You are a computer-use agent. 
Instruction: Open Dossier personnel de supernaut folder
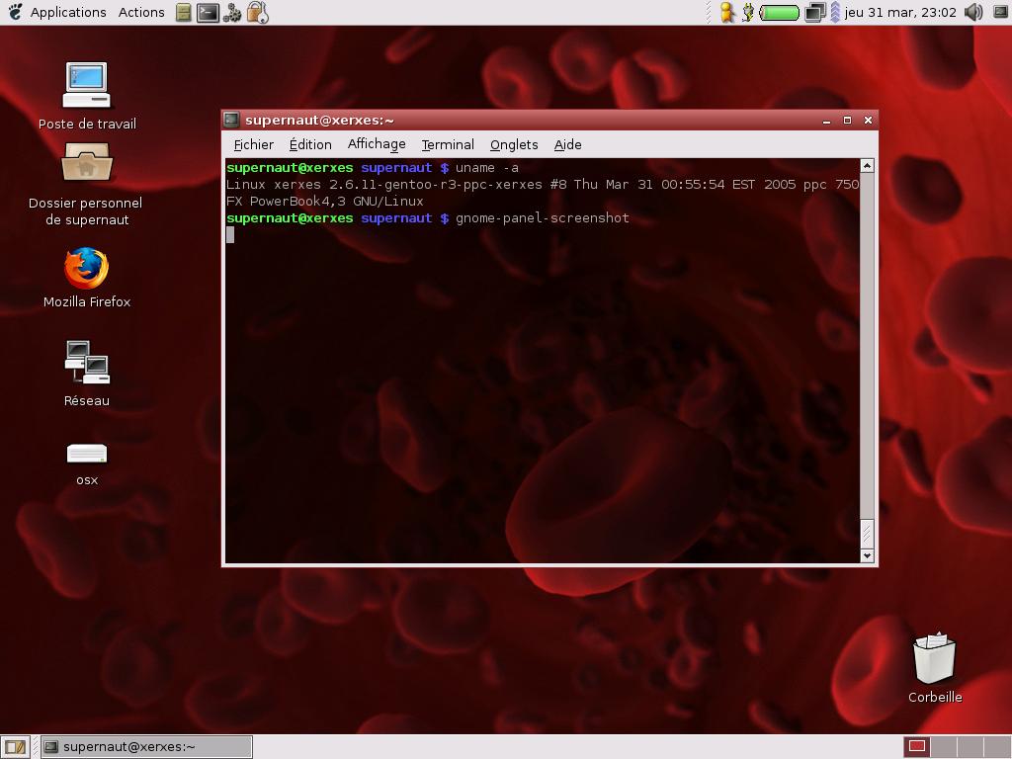coord(86,163)
